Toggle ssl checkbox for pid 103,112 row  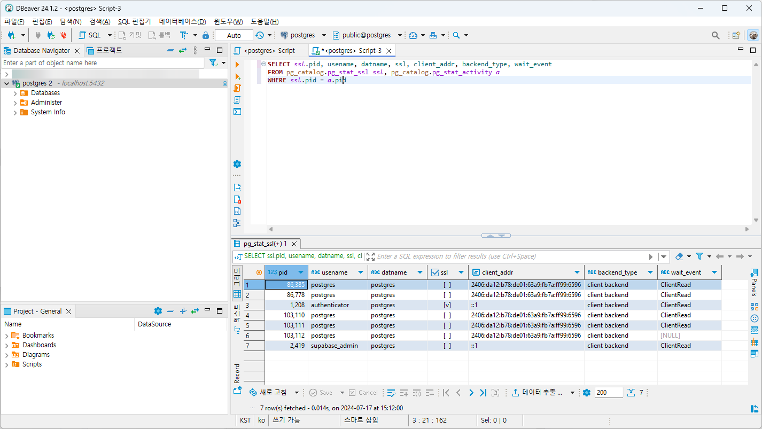click(447, 336)
